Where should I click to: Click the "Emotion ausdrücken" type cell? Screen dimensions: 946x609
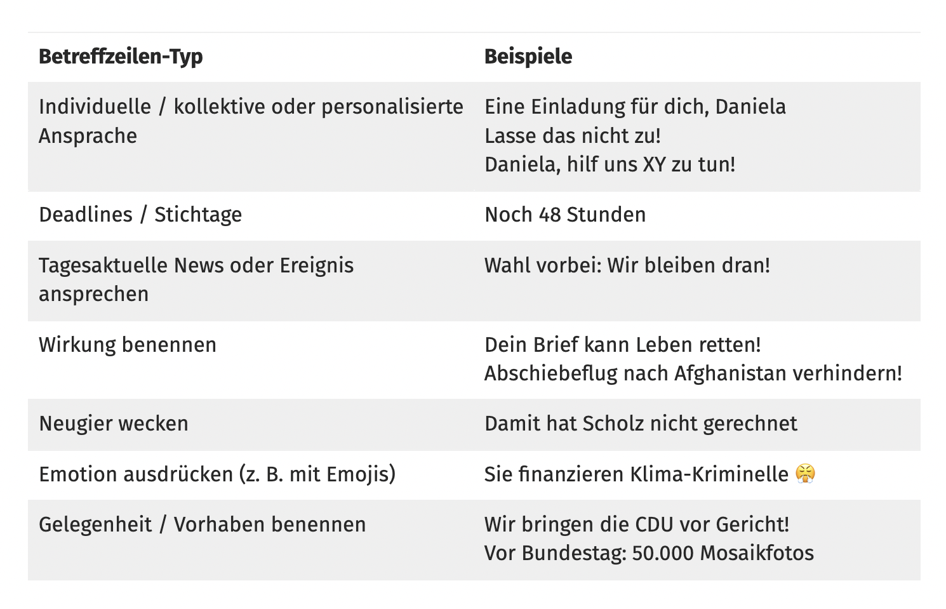(217, 474)
